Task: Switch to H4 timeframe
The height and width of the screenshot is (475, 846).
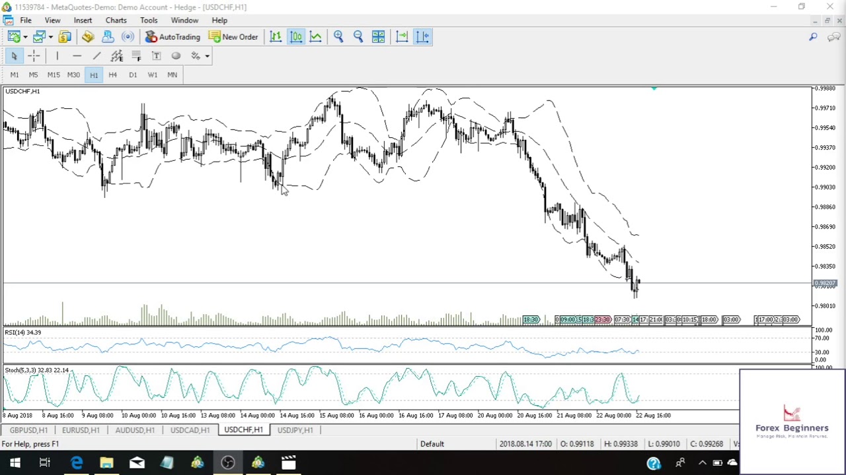Action: (x=113, y=75)
